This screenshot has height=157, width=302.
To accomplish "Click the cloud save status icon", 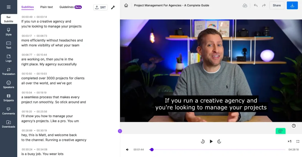I will 245,5.
